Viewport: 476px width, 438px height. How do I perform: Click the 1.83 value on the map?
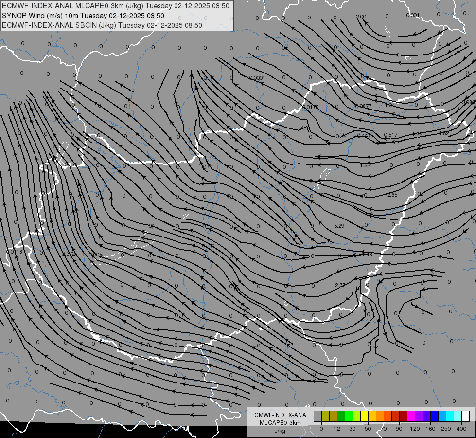367,255
